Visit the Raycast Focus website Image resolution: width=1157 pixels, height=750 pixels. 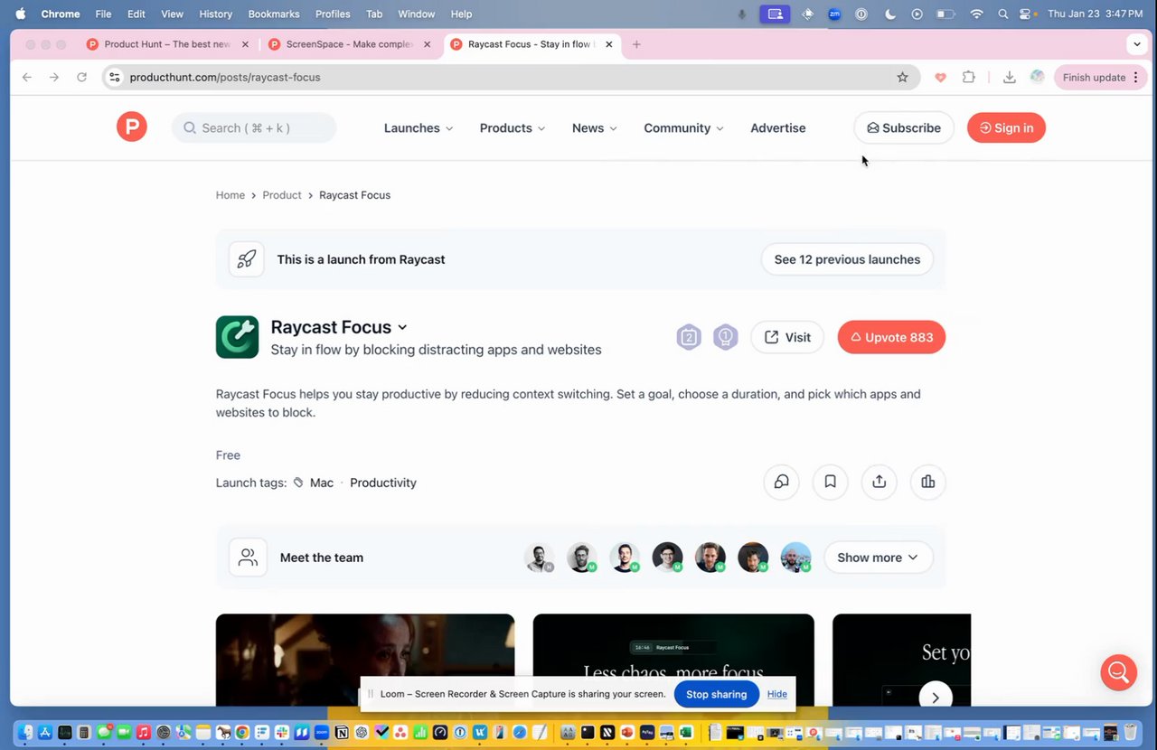787,337
